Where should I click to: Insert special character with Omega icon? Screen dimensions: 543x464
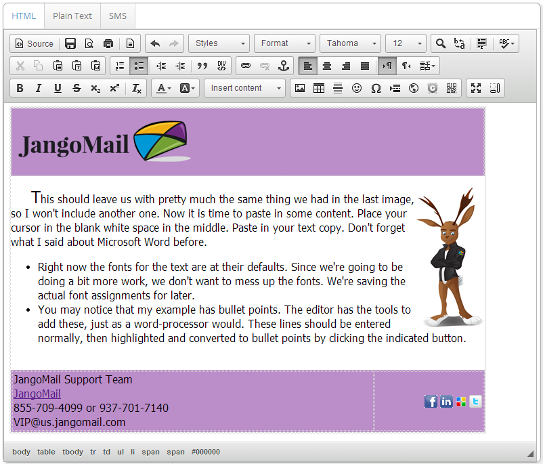(x=376, y=88)
